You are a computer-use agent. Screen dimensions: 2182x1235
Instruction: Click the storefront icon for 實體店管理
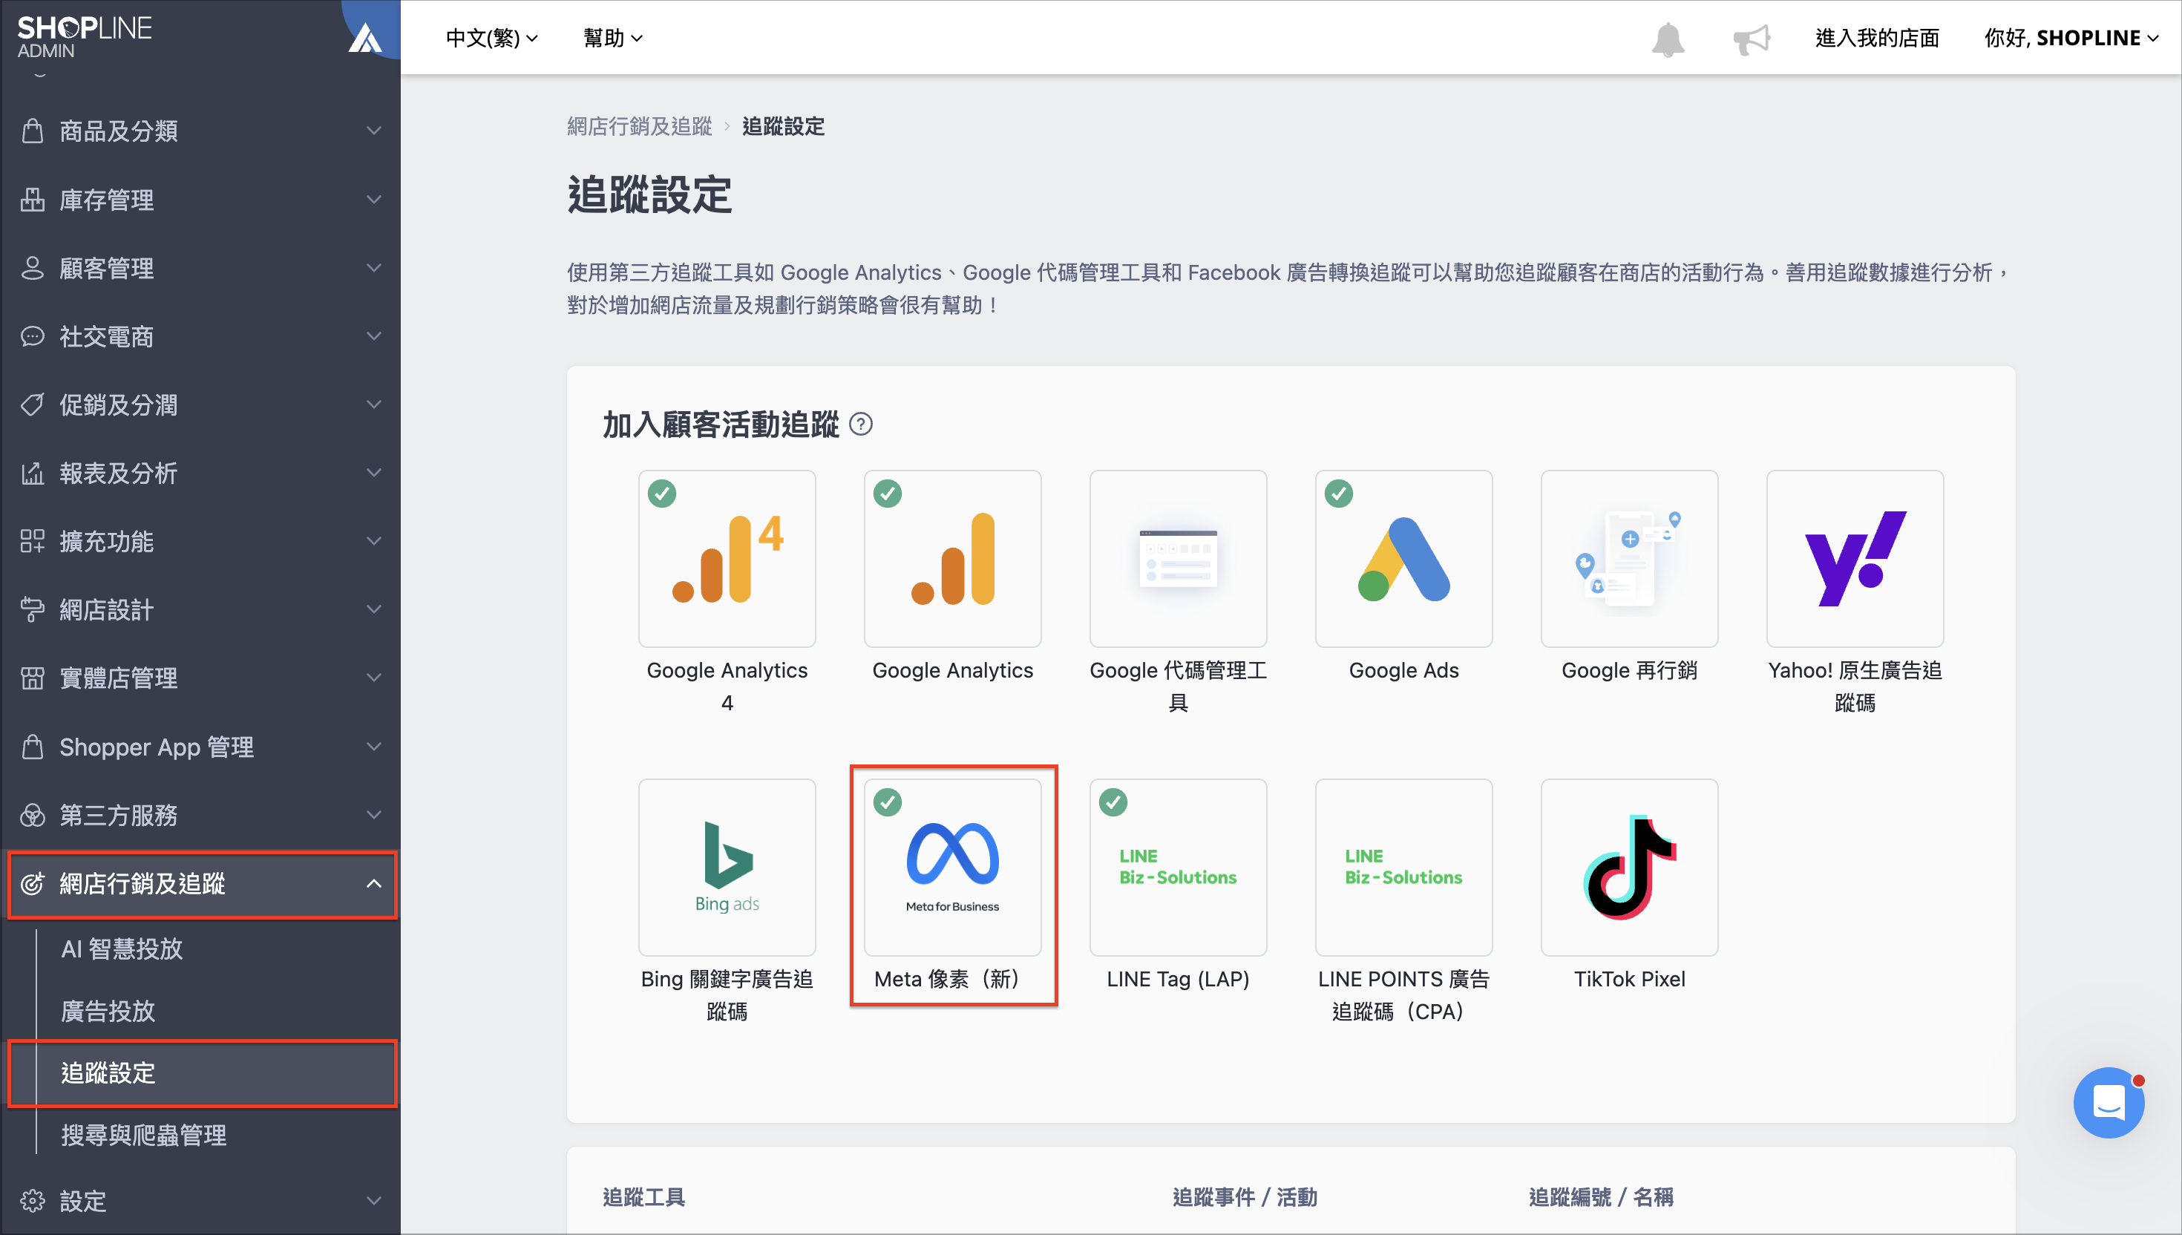(32, 678)
